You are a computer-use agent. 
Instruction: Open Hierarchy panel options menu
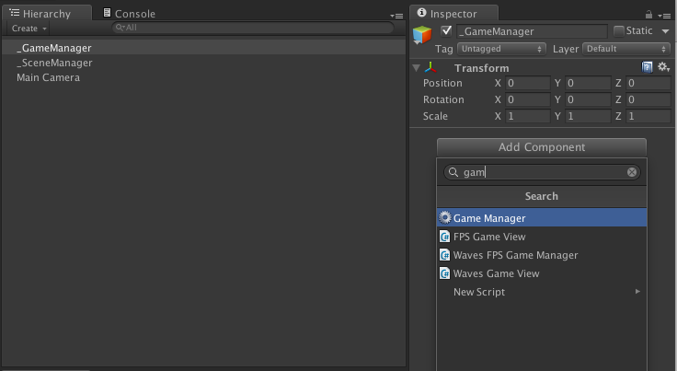click(396, 16)
